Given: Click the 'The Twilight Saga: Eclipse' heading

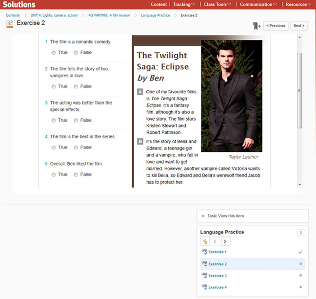Looking at the screenshot, I should pyautogui.click(x=163, y=61).
